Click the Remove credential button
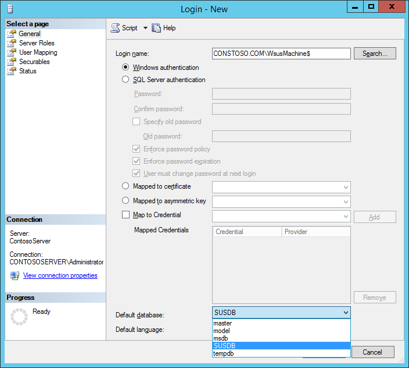This screenshot has width=409, height=368. 375,298
